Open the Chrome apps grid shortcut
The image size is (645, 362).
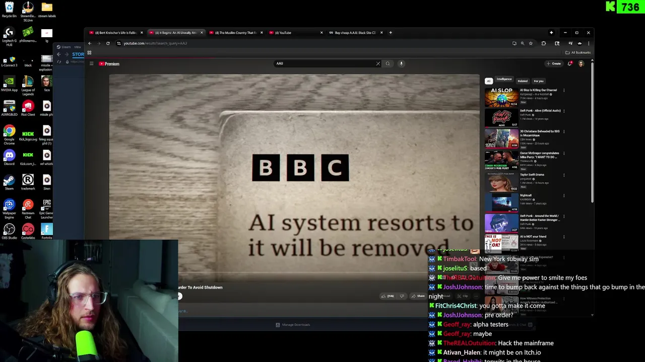(89, 53)
